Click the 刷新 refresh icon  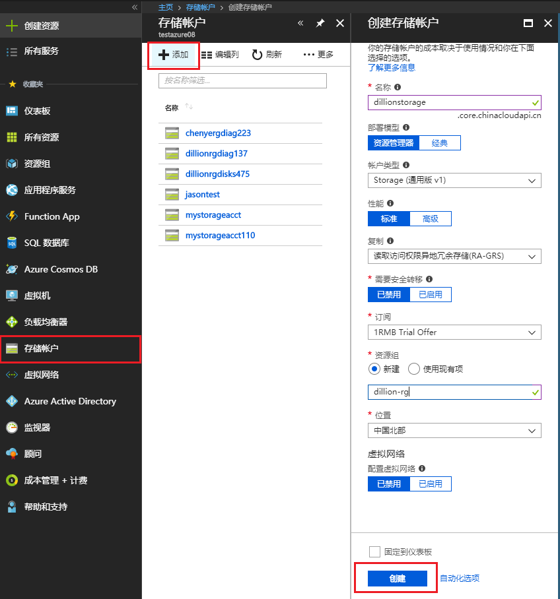tap(258, 55)
